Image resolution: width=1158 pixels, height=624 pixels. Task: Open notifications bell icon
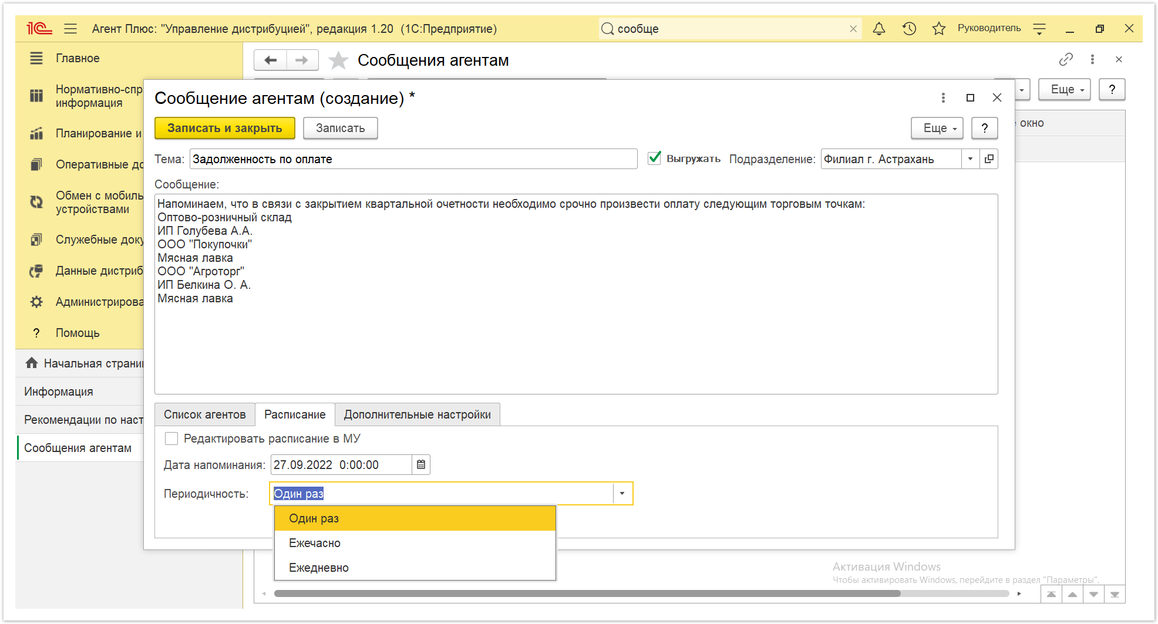click(x=879, y=28)
